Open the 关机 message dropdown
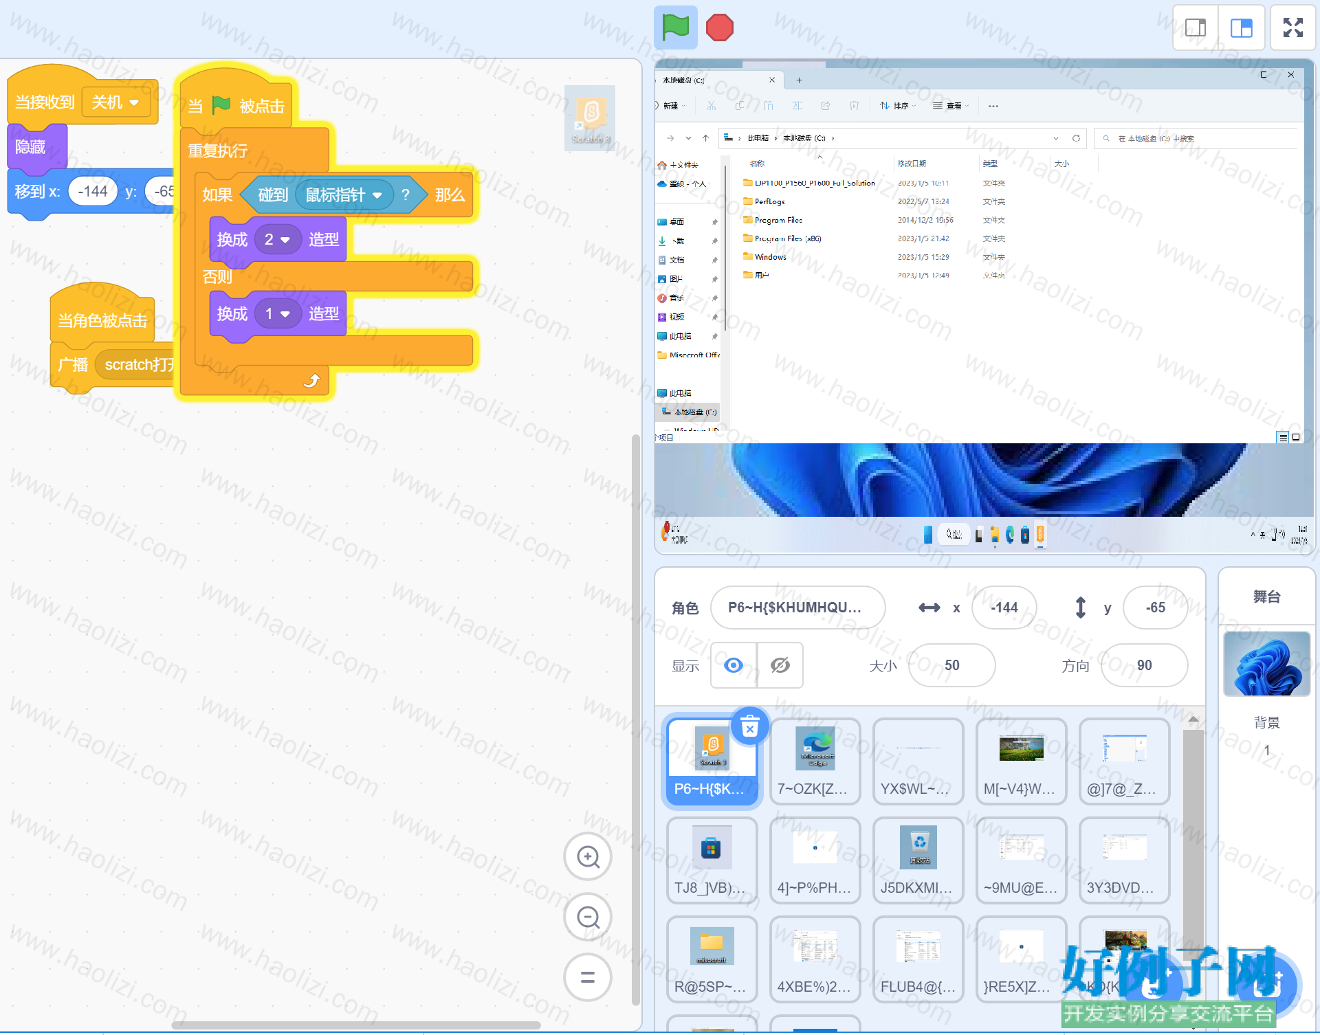 click(115, 102)
